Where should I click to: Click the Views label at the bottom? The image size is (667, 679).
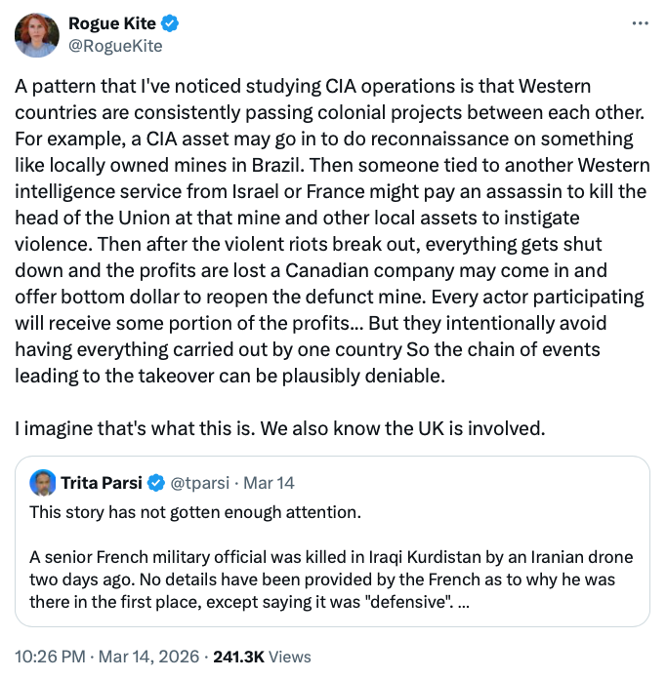point(289,657)
